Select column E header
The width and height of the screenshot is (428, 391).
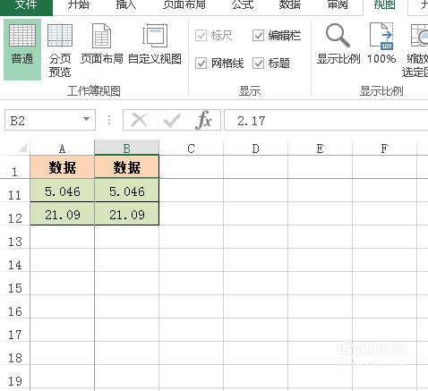point(320,149)
